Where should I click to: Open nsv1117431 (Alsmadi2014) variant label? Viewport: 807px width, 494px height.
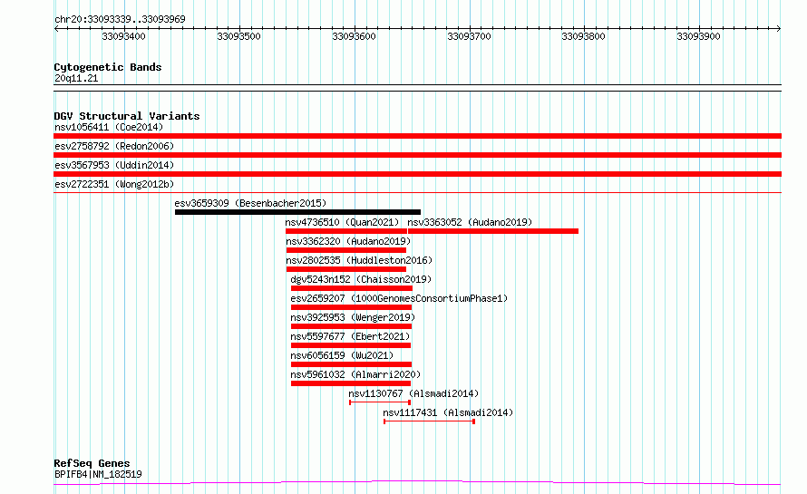tap(448, 412)
